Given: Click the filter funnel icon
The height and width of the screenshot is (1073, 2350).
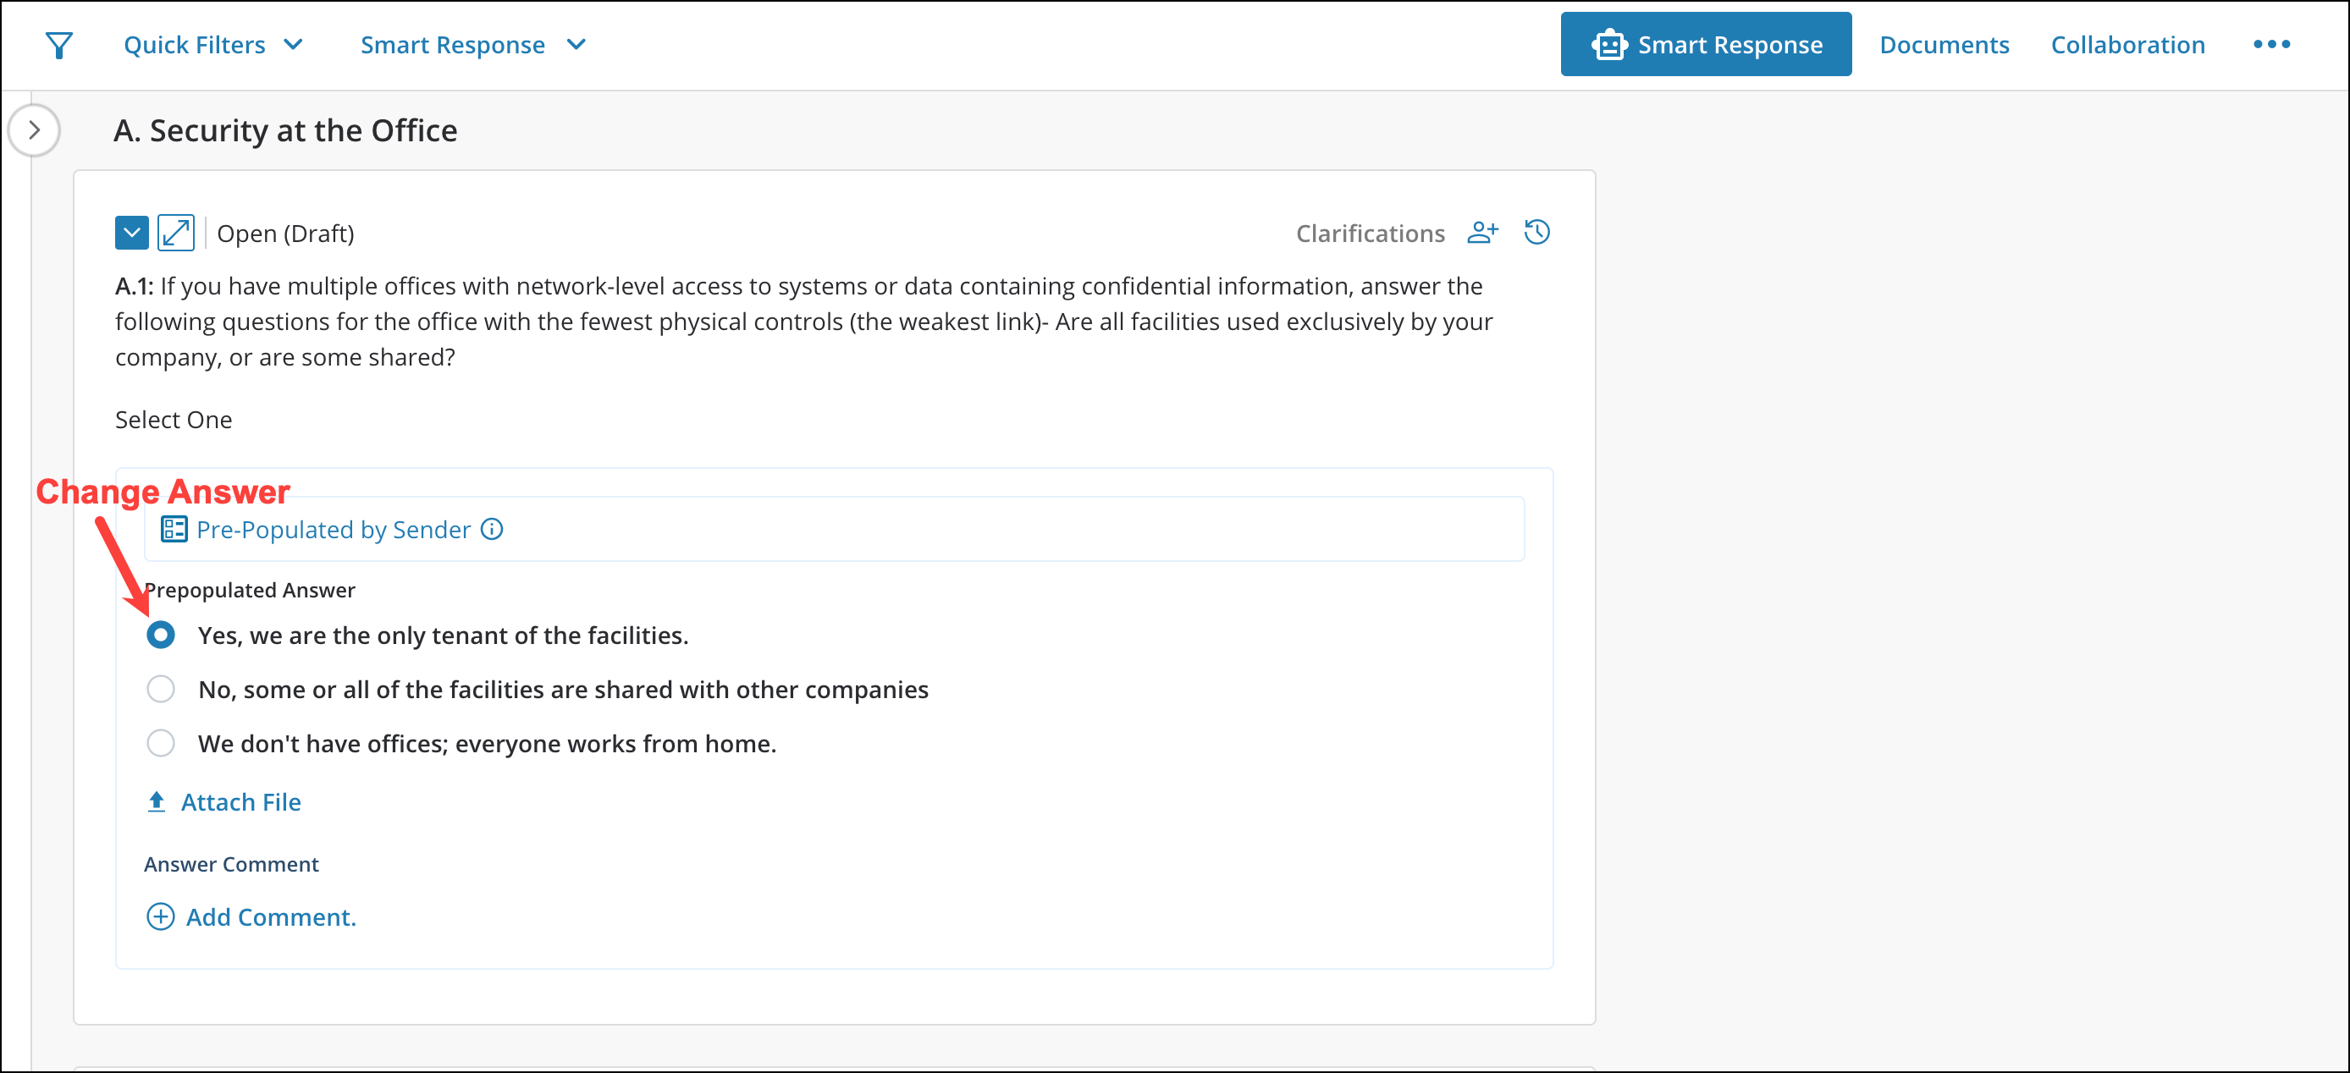Looking at the screenshot, I should point(58,45).
